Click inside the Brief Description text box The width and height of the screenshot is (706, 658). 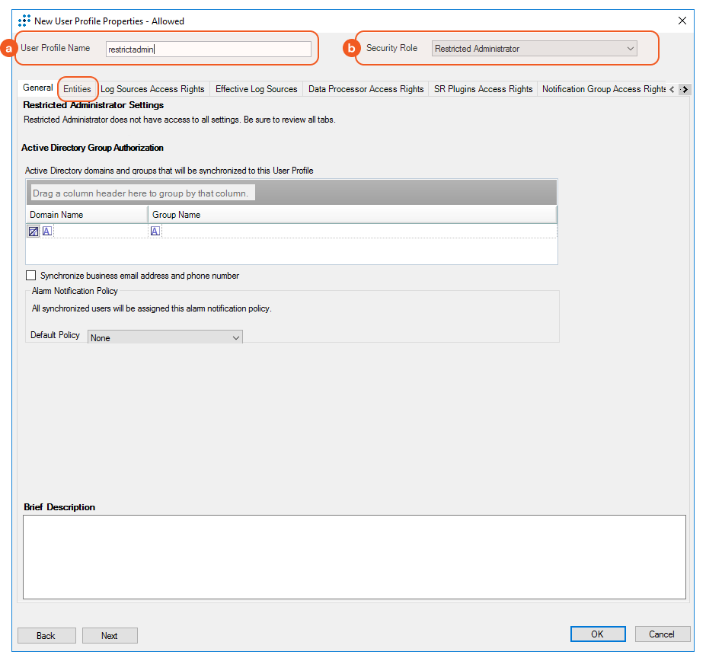(354, 557)
